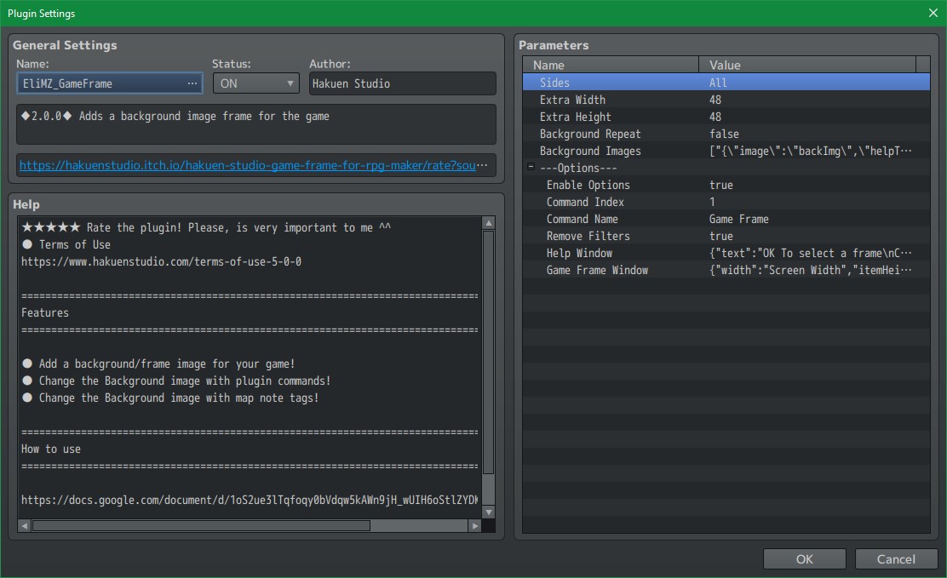Click the ellipsis button in Name field
Screen dimensions: 947x578
coord(193,83)
